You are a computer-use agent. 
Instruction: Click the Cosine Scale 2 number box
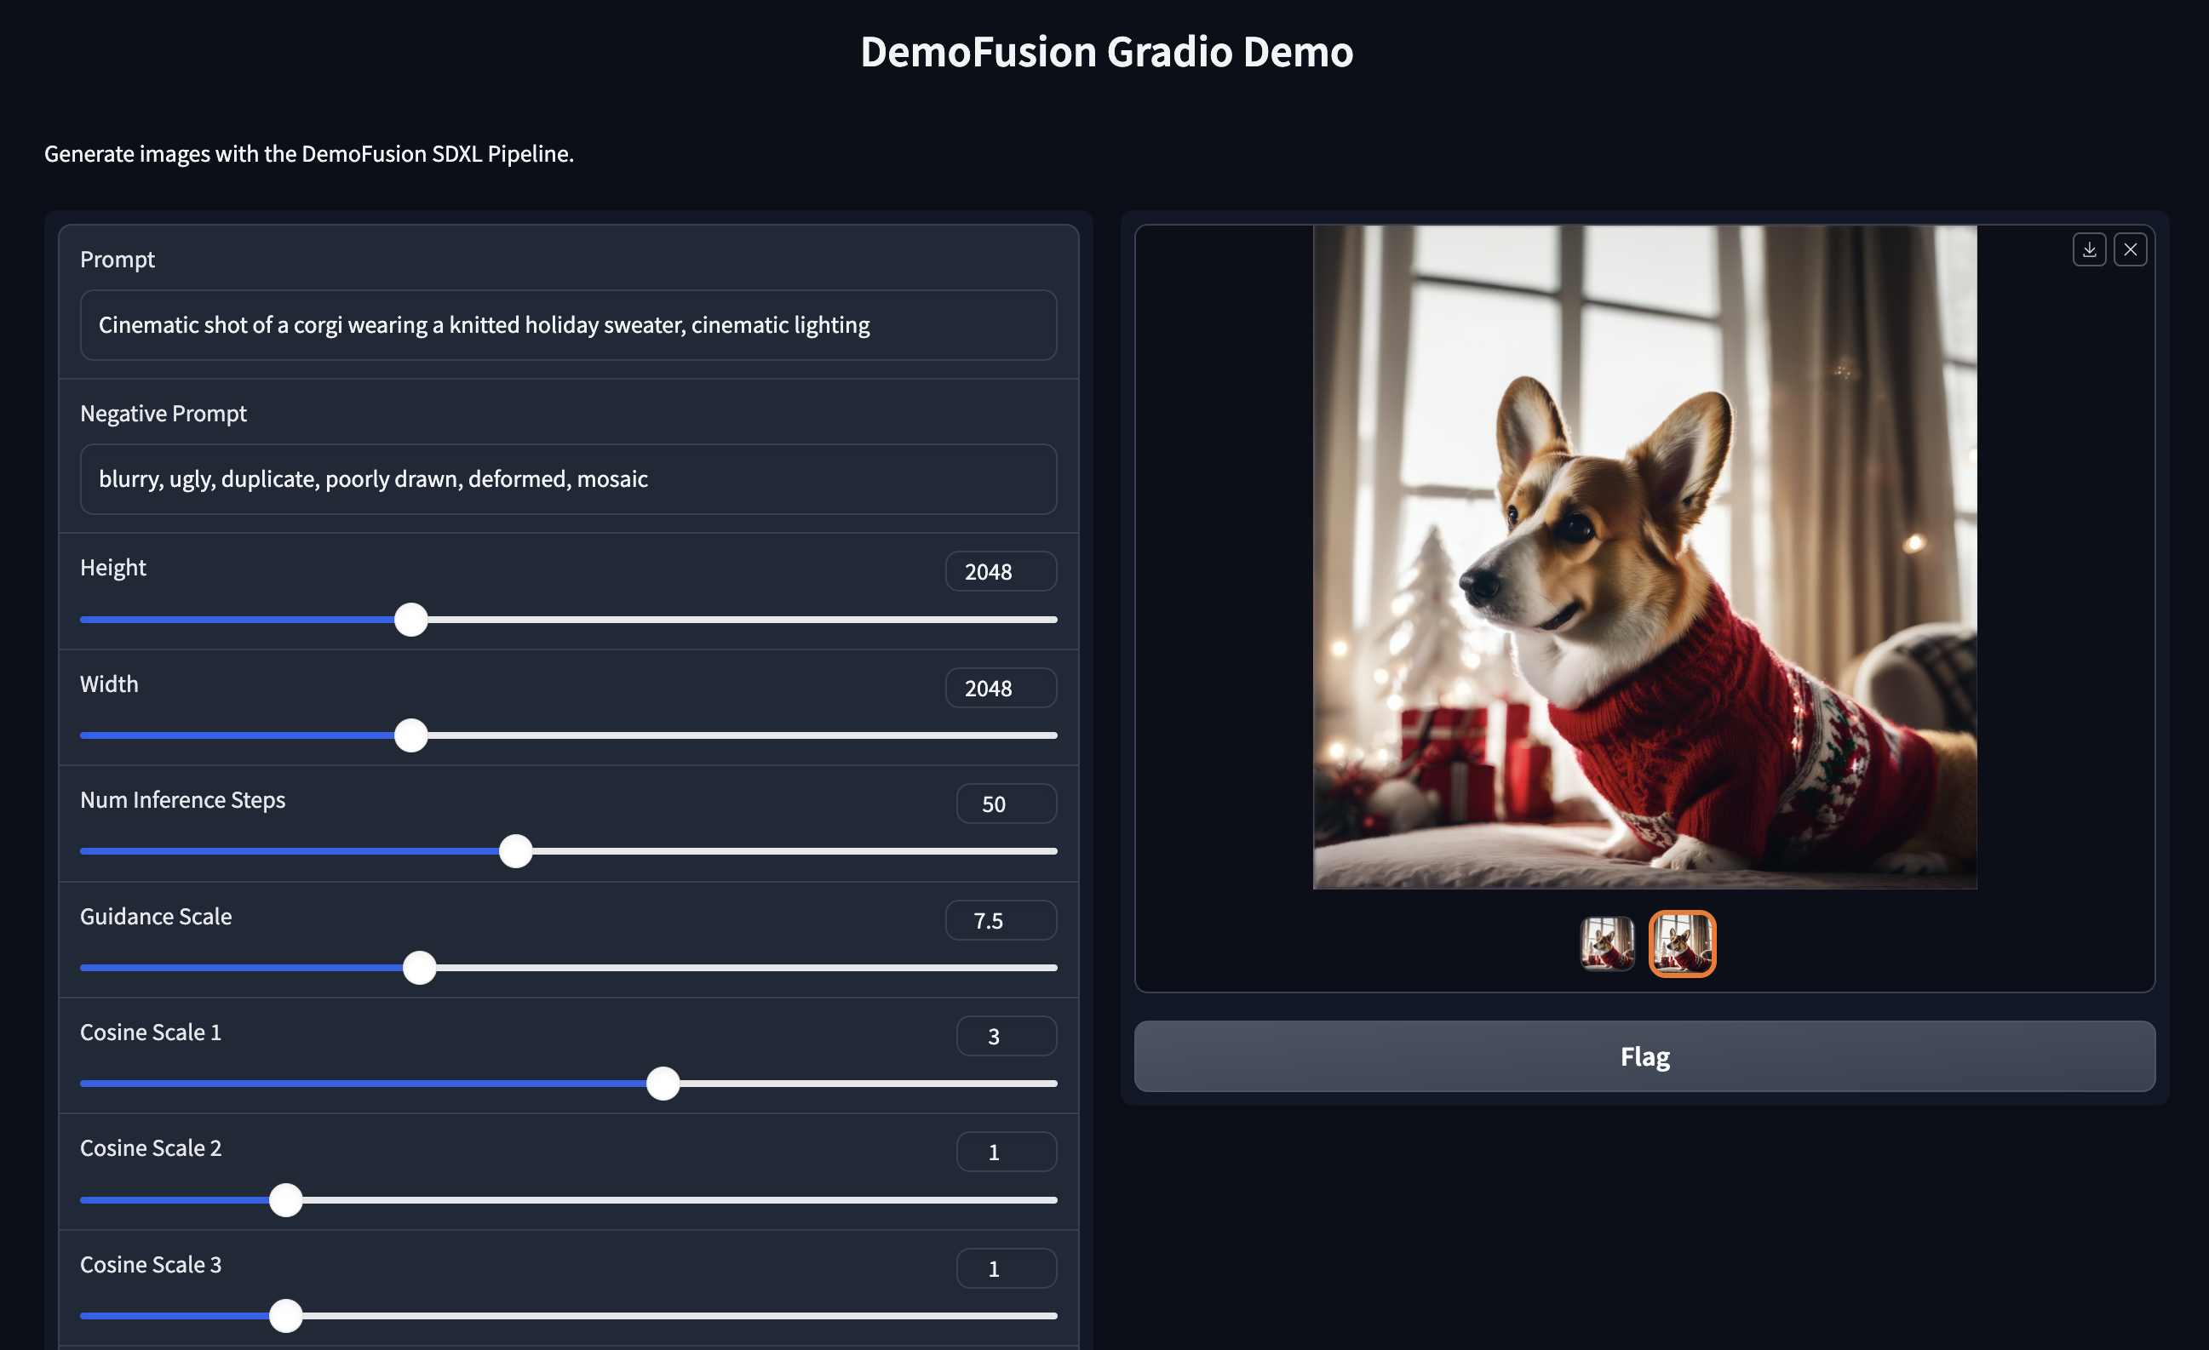tap(1005, 1152)
